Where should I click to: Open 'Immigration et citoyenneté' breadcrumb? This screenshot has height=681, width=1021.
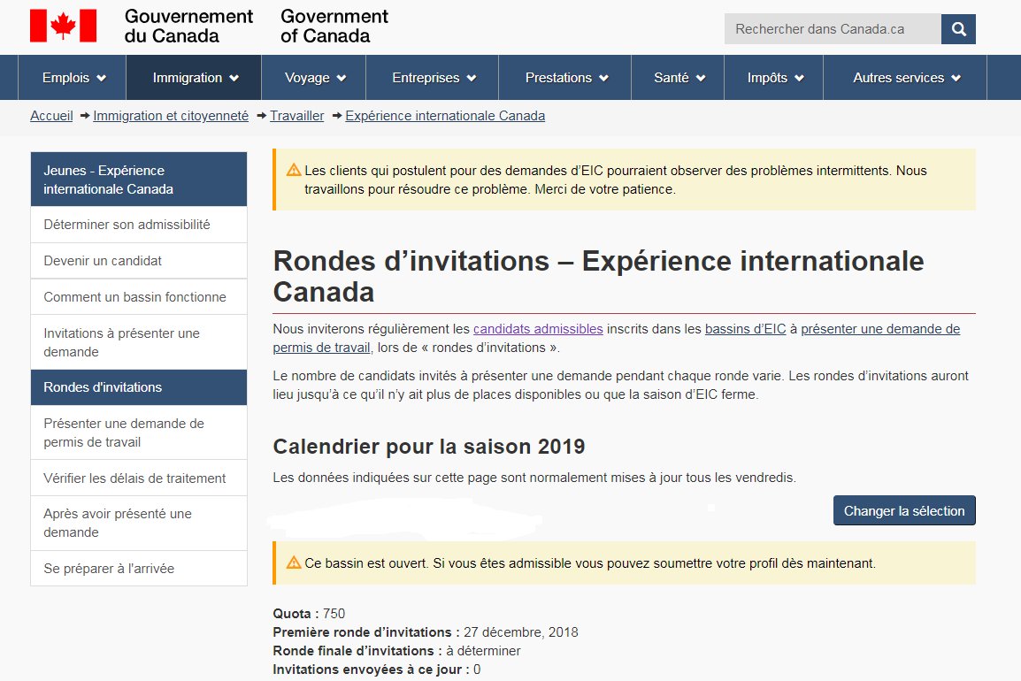tap(171, 116)
